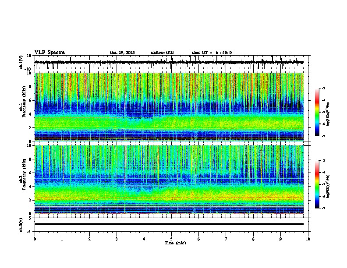This screenshot has height=268, width=347.
Task: Click time-axis tick label "9"
Action: point(280,239)
